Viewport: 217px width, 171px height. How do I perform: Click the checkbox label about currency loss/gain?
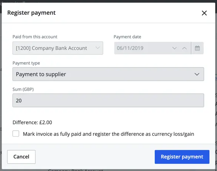pyautogui.click(x=108, y=134)
